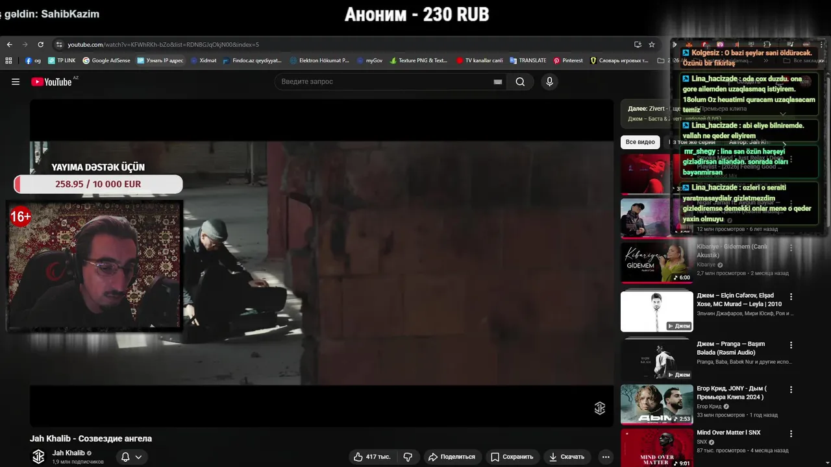Click the Сохранить save button
Image resolution: width=831 pixels, height=467 pixels.
[512, 457]
